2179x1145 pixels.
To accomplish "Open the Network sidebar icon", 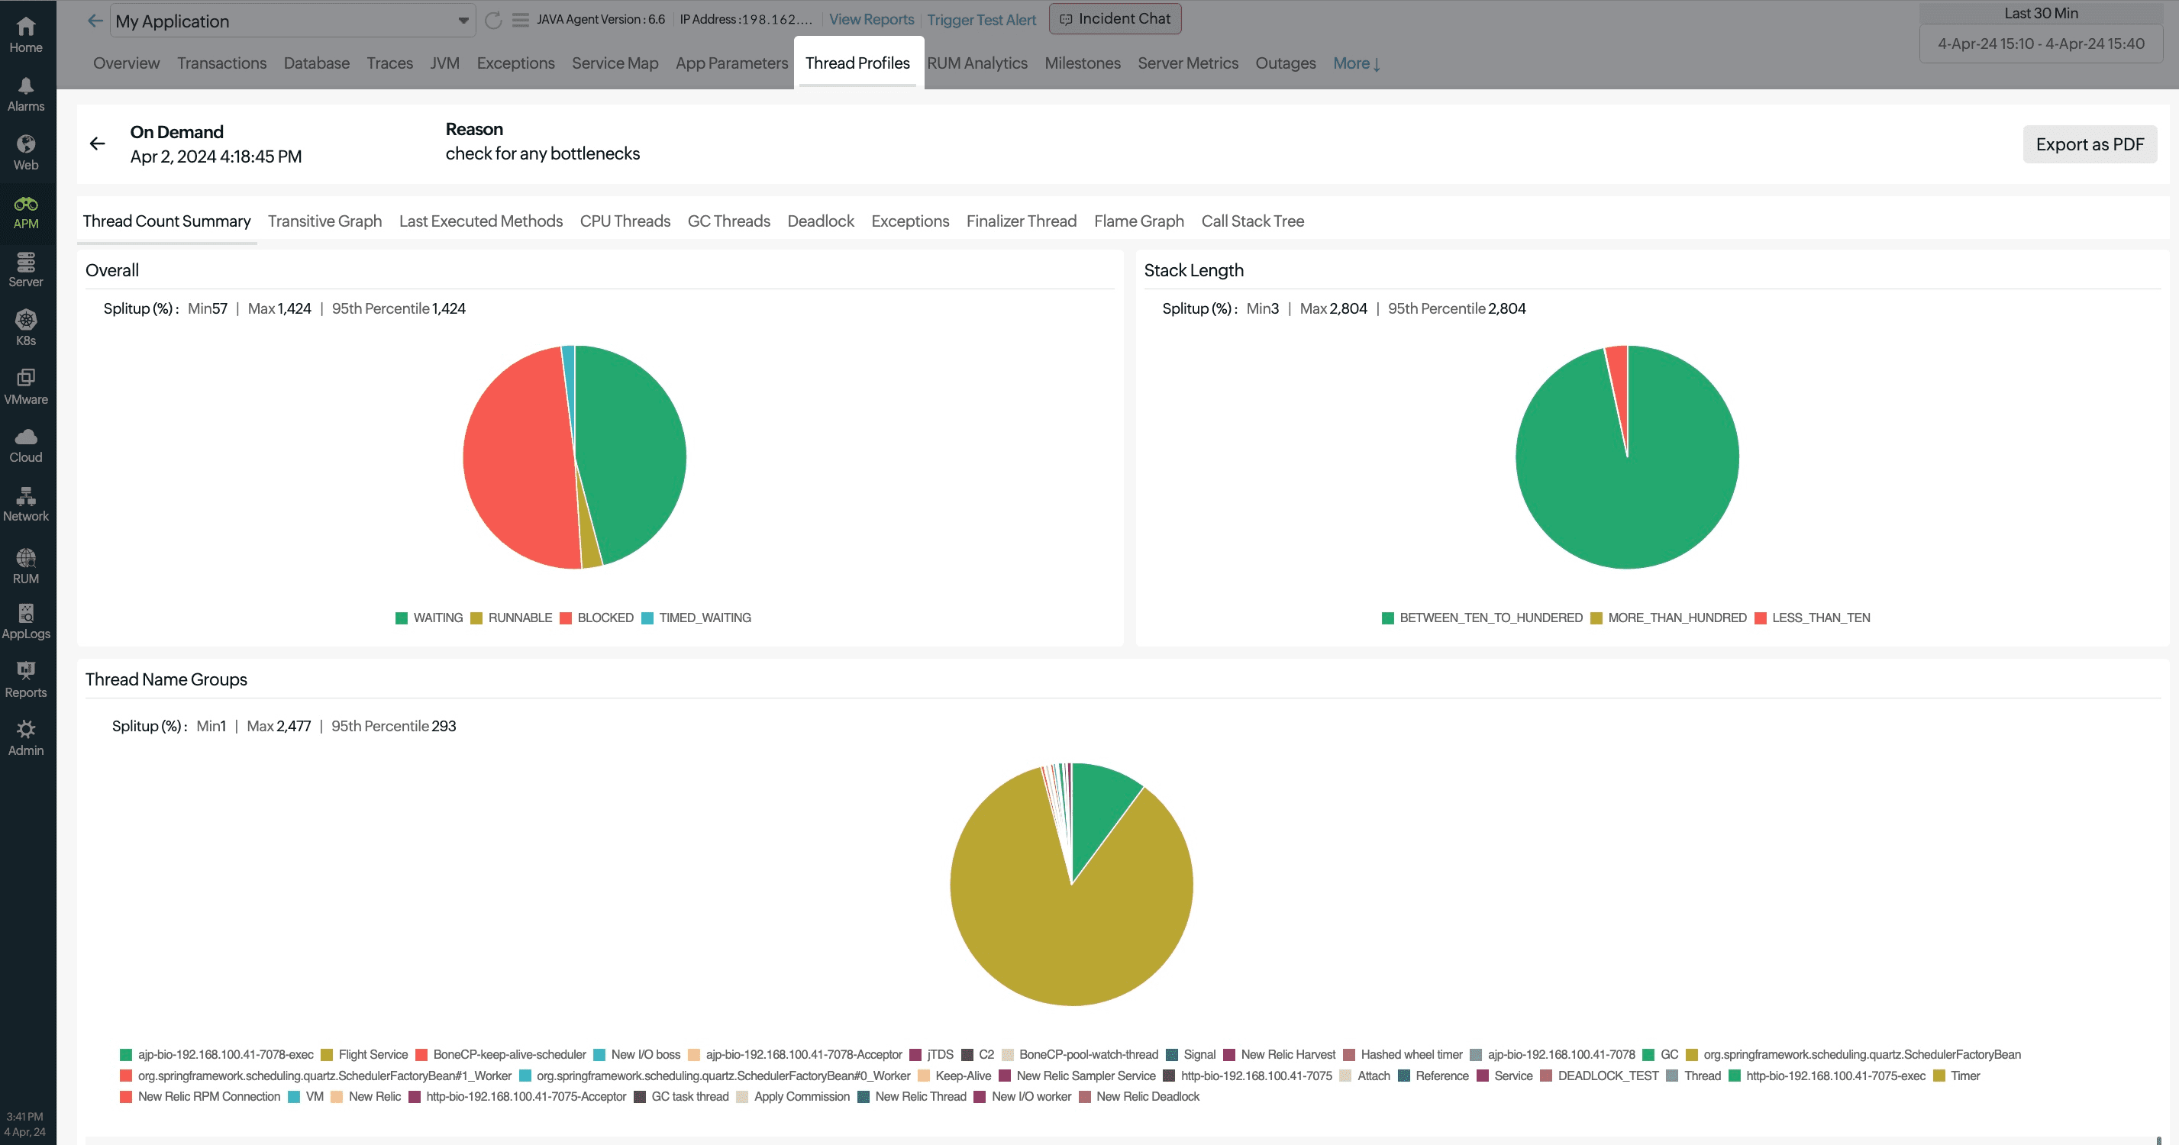I will point(25,495).
